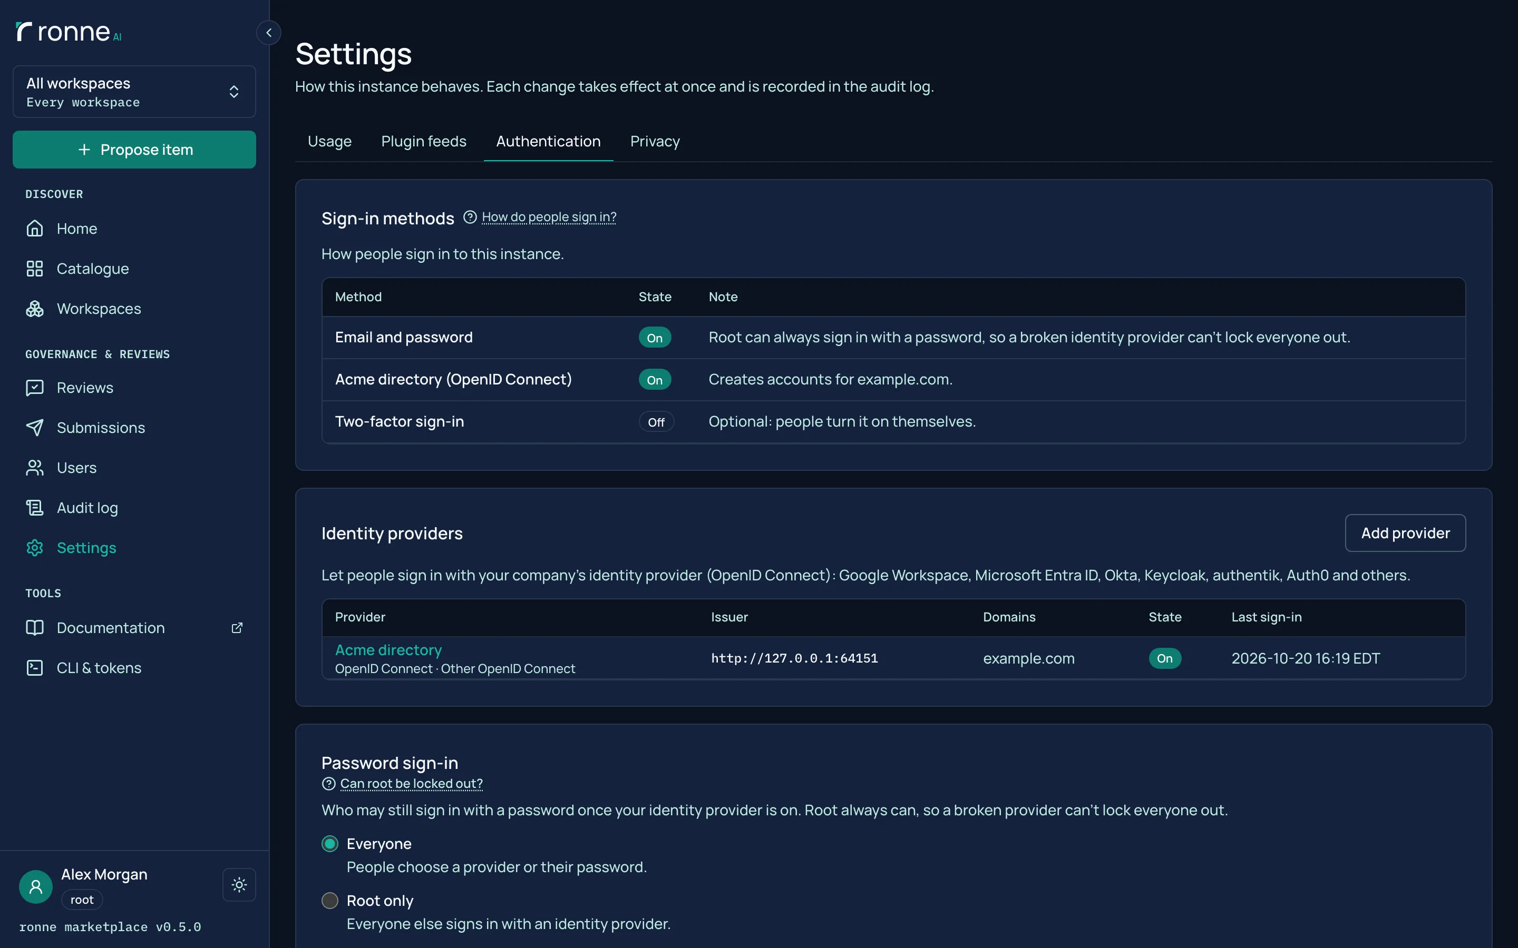Click the version text ronne marketplace v0.5.0
Viewport: 1518px width, 948px height.
(x=110, y=927)
